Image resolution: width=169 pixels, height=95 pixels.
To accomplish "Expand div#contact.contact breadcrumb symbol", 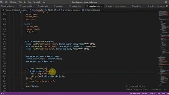I will point(92,10).
